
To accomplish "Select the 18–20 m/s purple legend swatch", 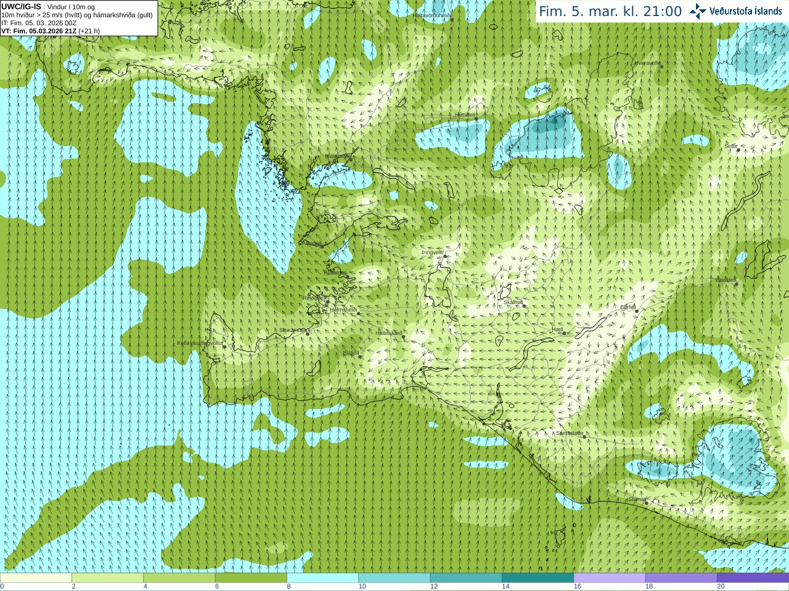I will [x=681, y=578].
